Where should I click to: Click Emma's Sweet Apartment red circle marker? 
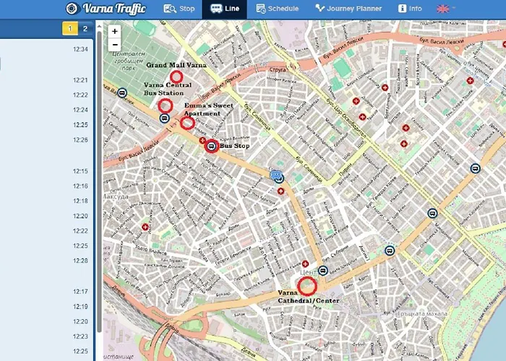(187, 123)
